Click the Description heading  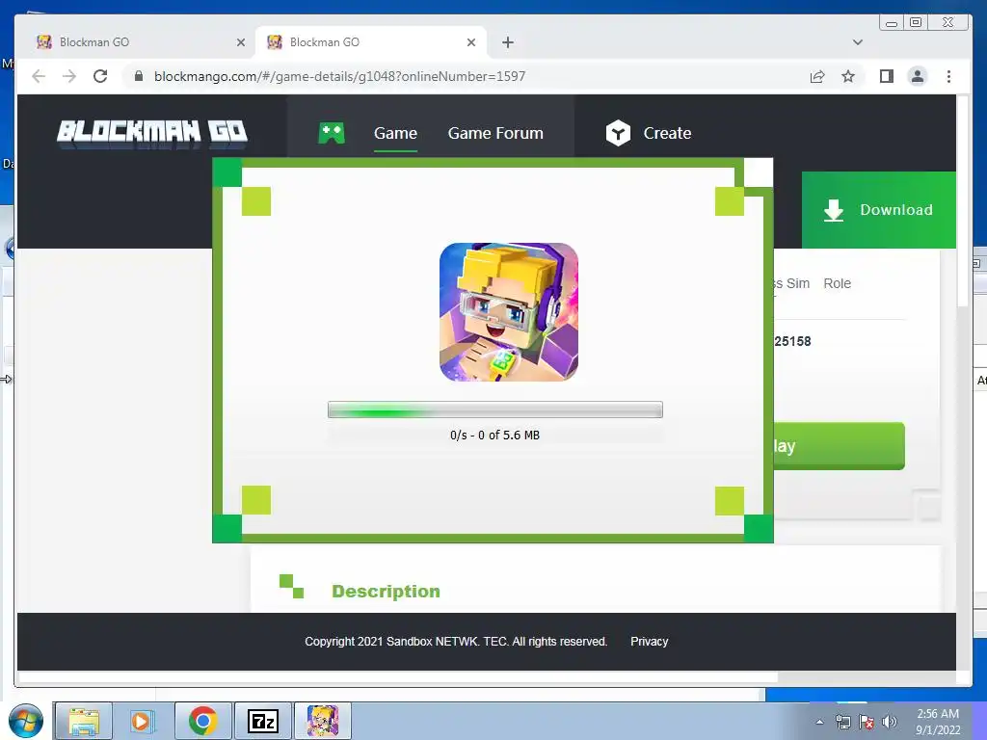386,592
